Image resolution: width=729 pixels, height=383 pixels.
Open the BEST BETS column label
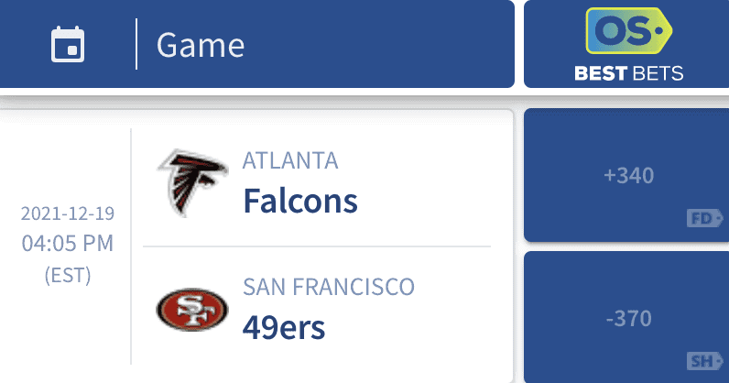[628, 73]
